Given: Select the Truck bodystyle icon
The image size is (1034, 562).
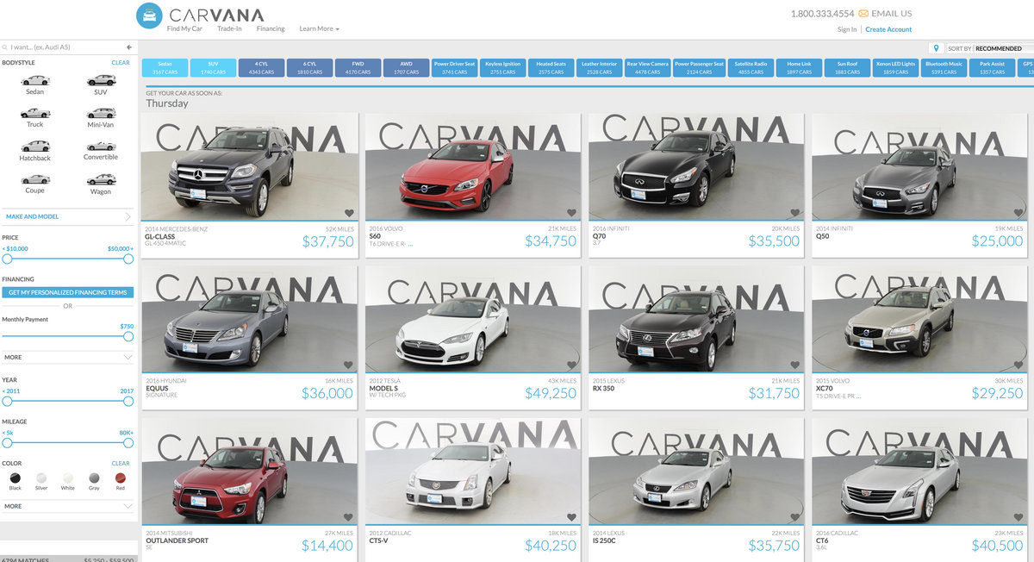Looking at the screenshot, I should (x=34, y=113).
